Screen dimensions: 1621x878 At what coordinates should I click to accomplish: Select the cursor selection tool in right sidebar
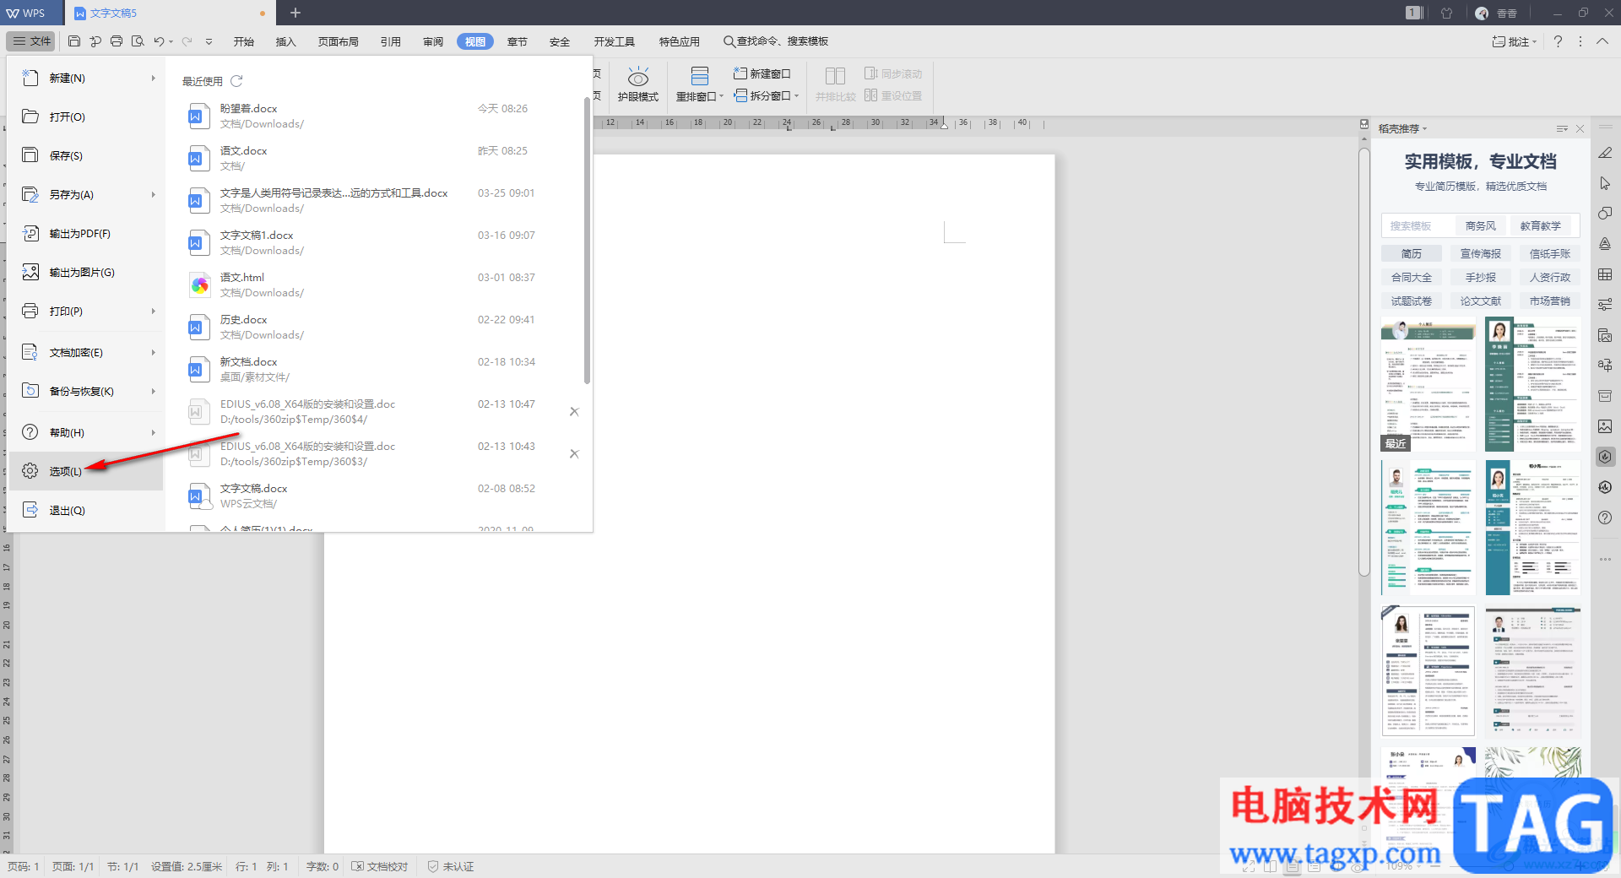coord(1605,183)
